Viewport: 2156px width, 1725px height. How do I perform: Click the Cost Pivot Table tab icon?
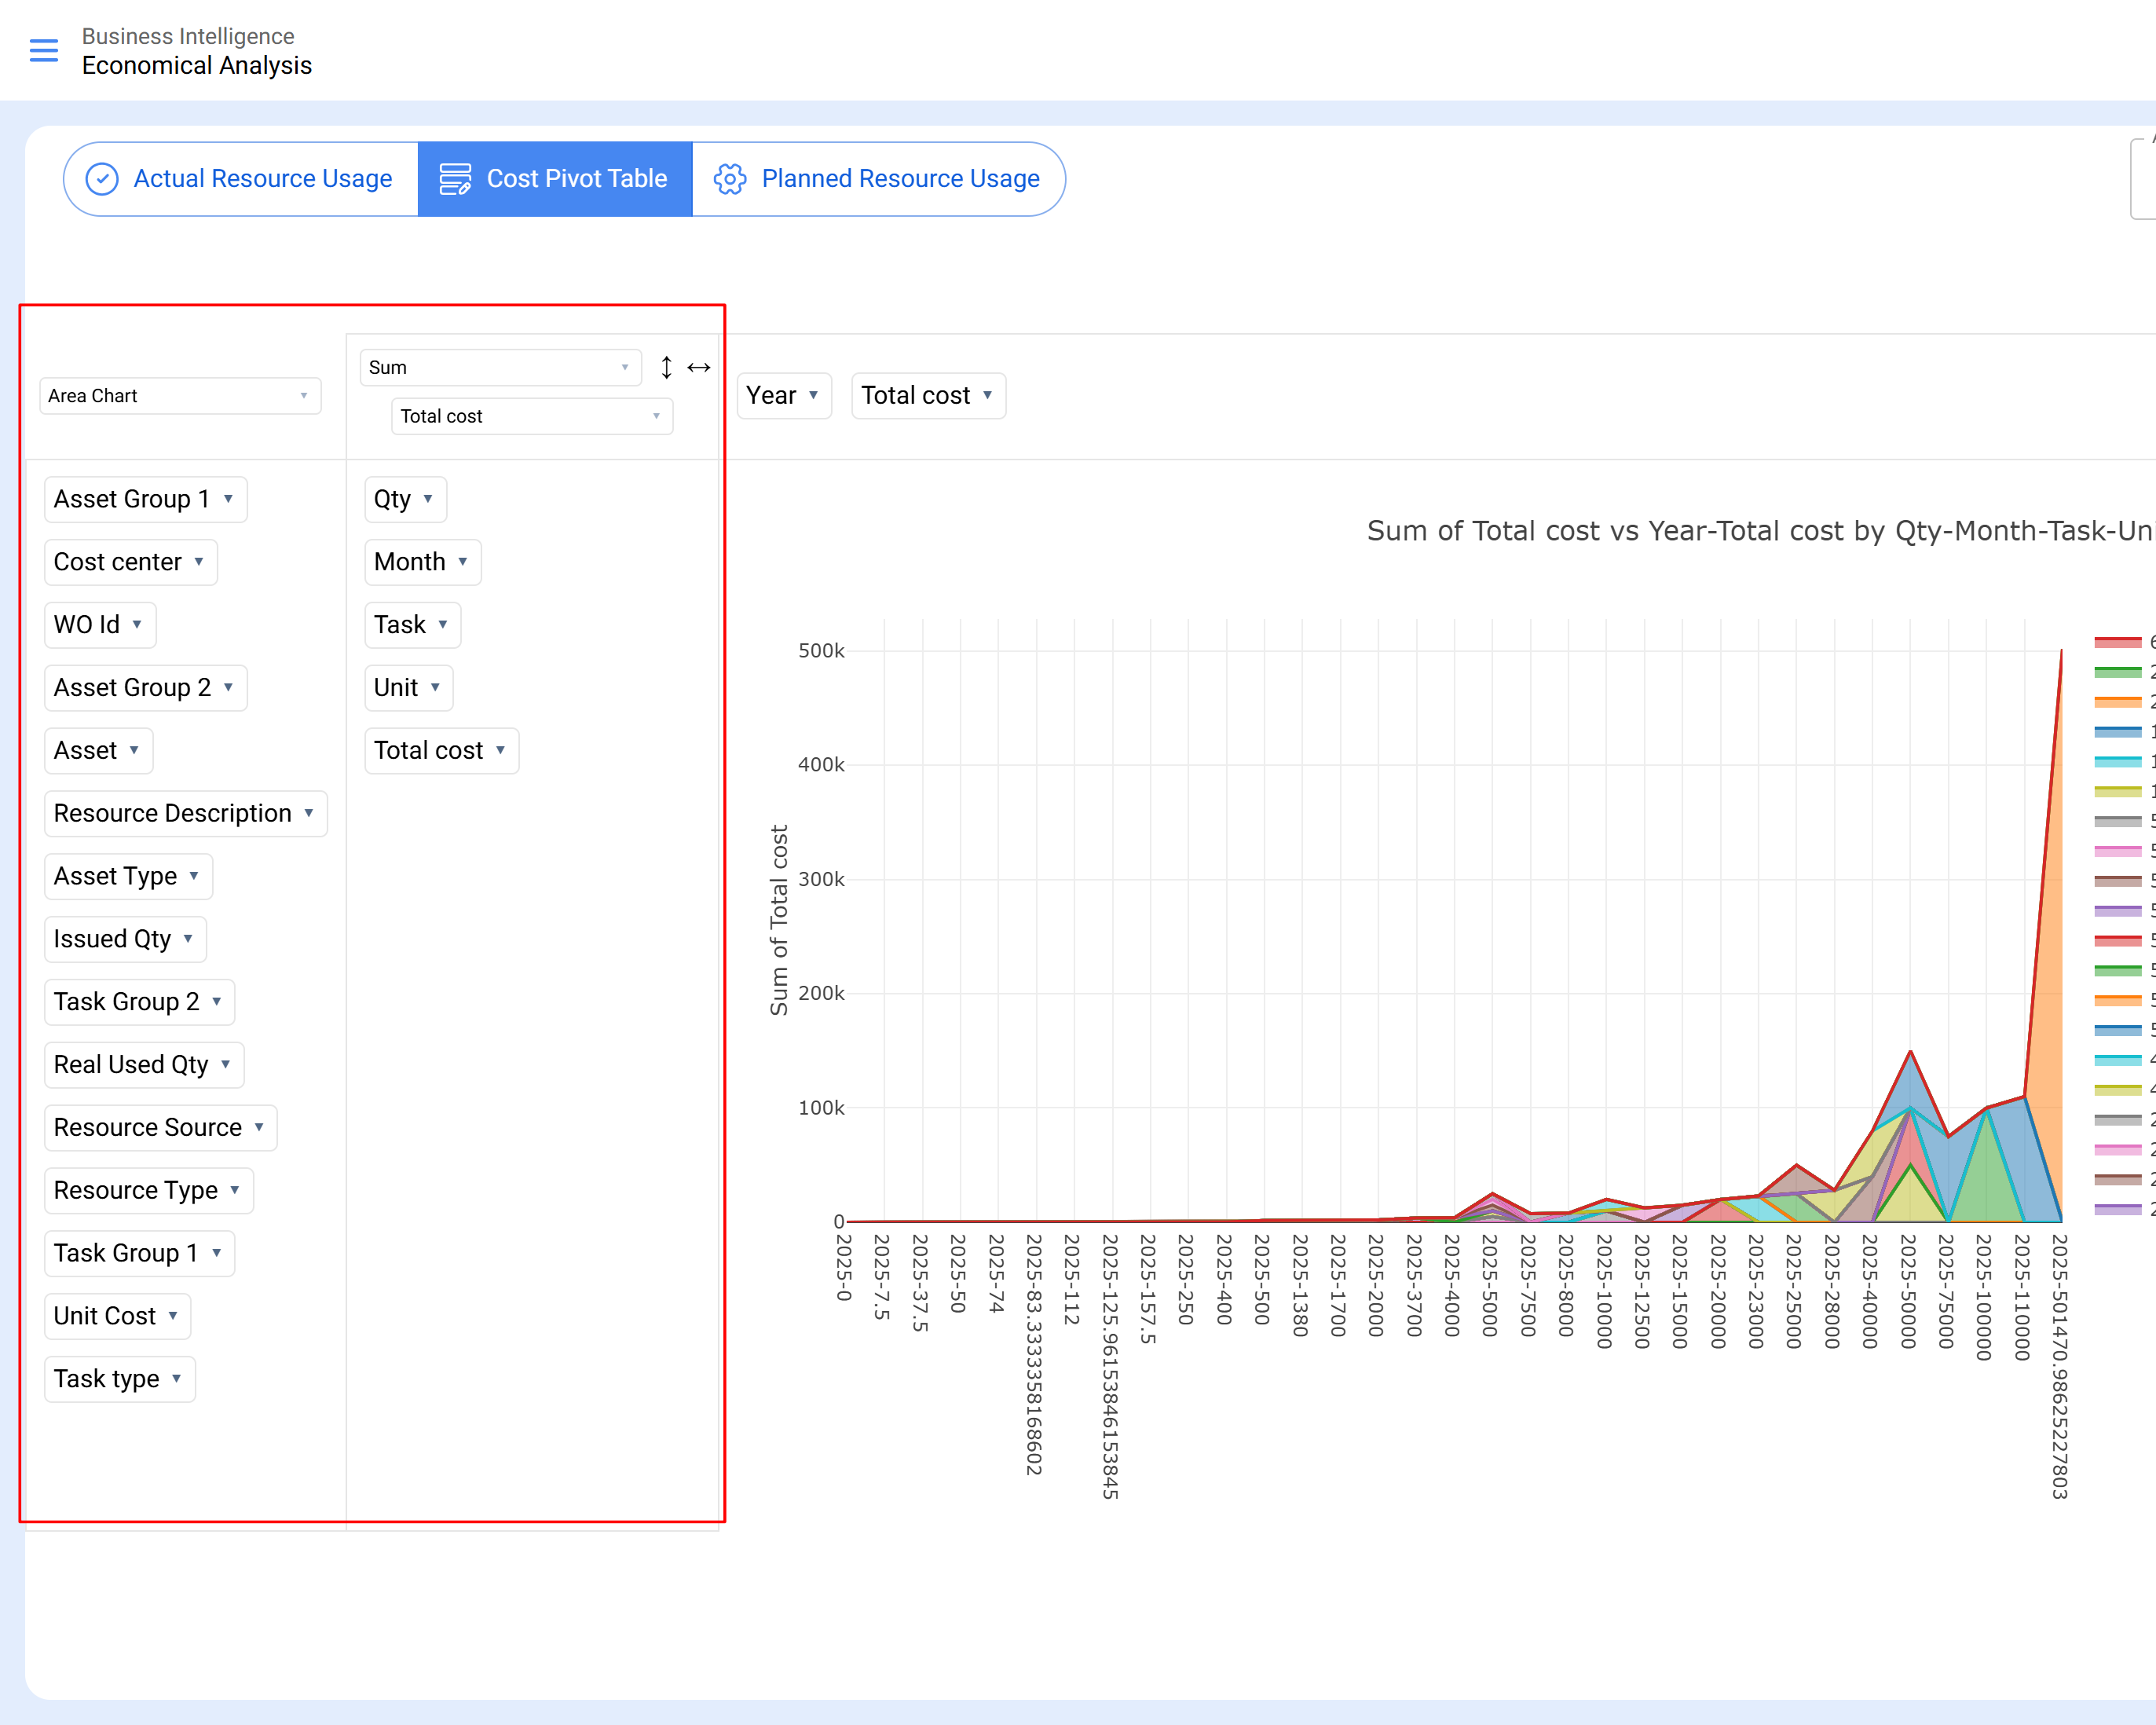point(455,179)
